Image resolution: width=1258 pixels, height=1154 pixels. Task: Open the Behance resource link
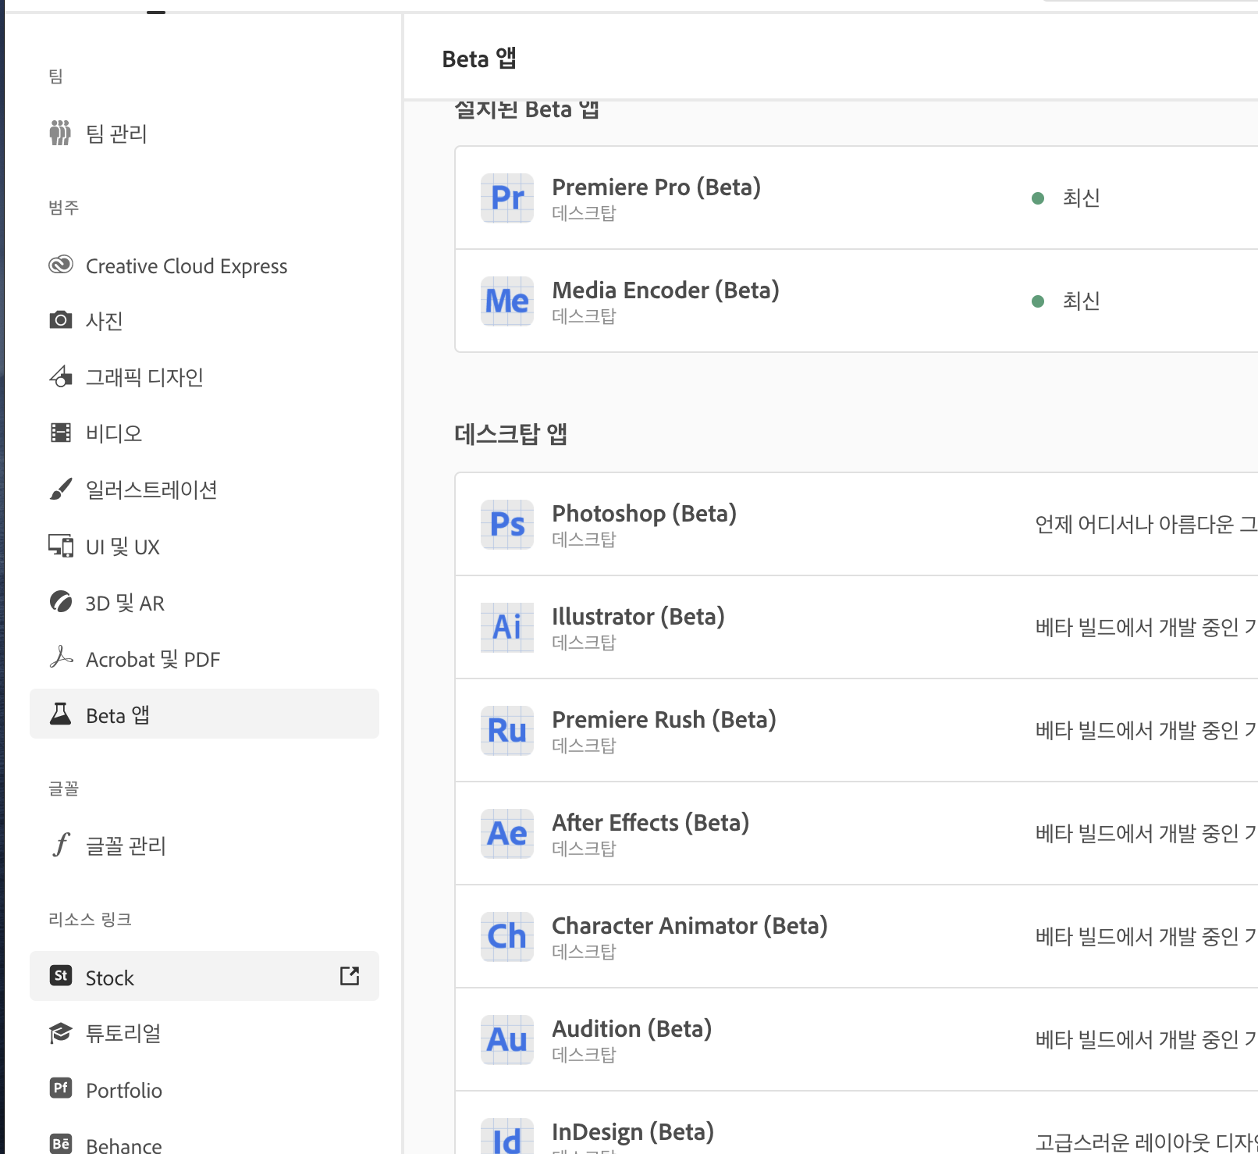click(204, 1140)
